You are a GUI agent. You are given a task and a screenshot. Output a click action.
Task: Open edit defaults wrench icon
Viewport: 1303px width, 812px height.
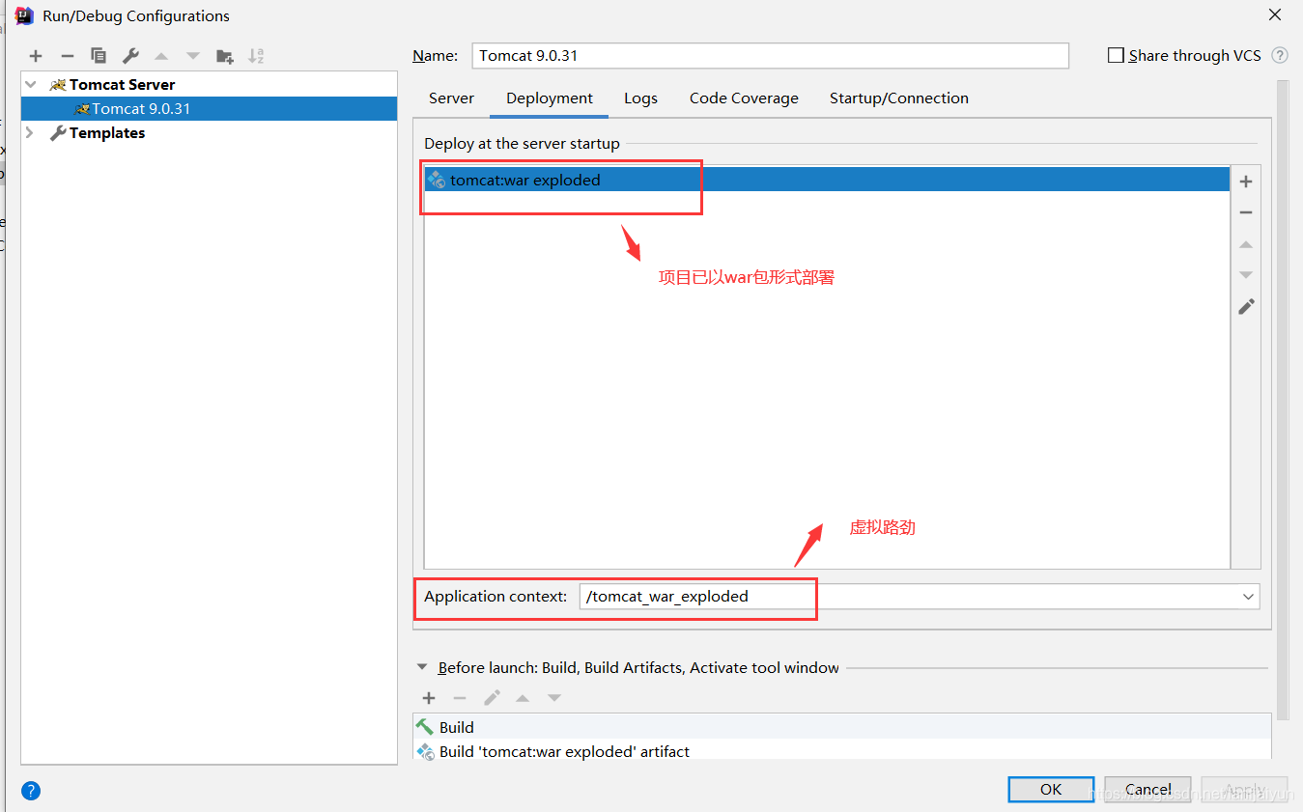click(130, 56)
